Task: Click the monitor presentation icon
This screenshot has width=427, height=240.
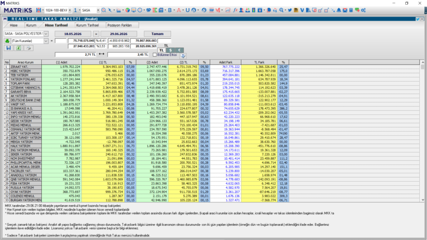Action: pyautogui.click(x=134, y=10)
